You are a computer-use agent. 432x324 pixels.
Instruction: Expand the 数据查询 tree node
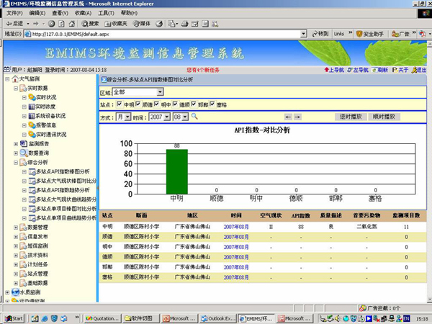[x=16, y=153]
